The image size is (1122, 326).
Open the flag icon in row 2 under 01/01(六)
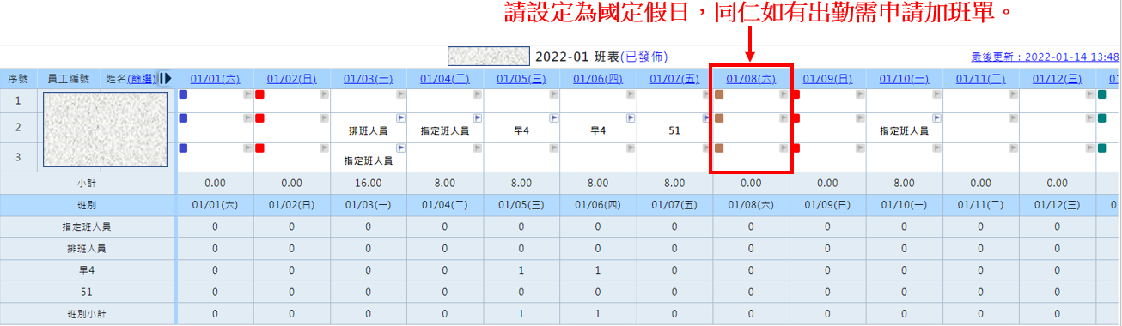coord(247,118)
